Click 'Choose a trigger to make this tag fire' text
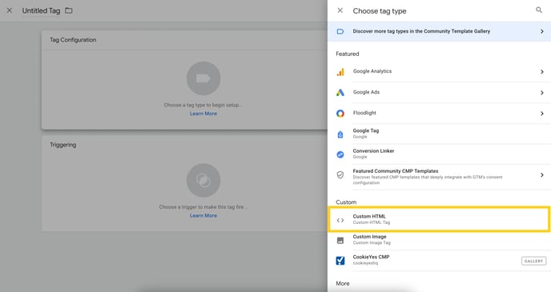The height and width of the screenshot is (292, 551). coord(203,207)
